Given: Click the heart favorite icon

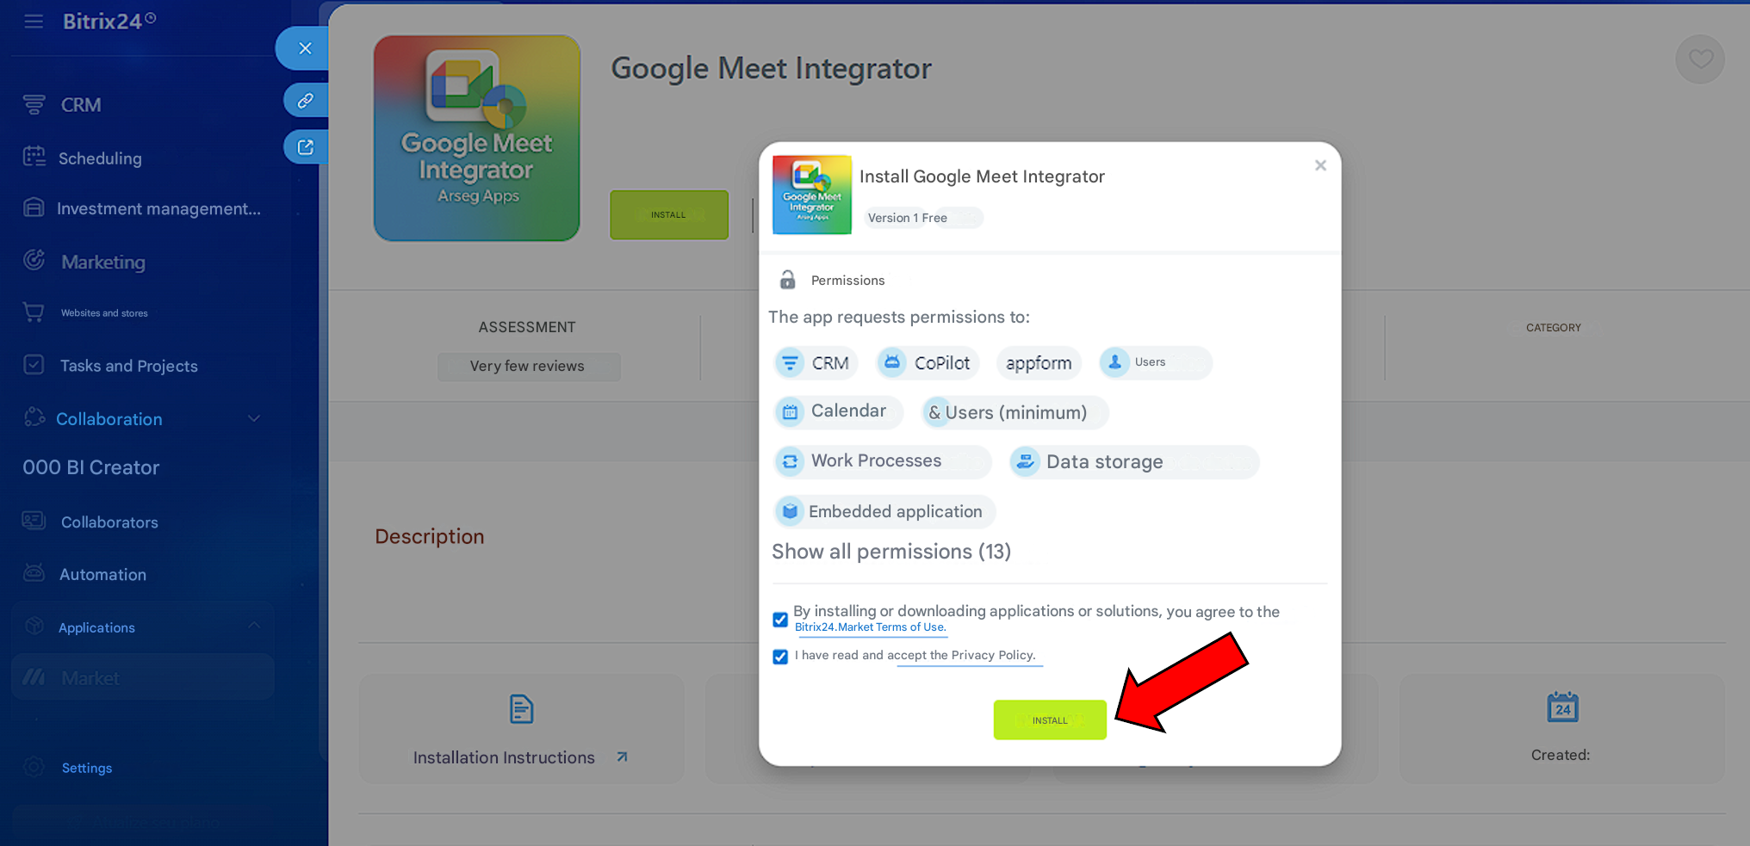Looking at the screenshot, I should point(1699,59).
